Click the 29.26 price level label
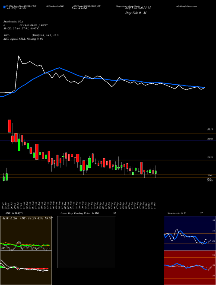 pos(210,158)
